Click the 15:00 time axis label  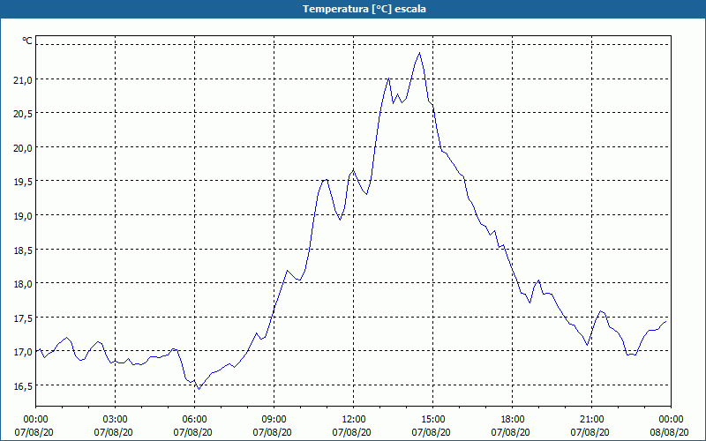(432, 420)
